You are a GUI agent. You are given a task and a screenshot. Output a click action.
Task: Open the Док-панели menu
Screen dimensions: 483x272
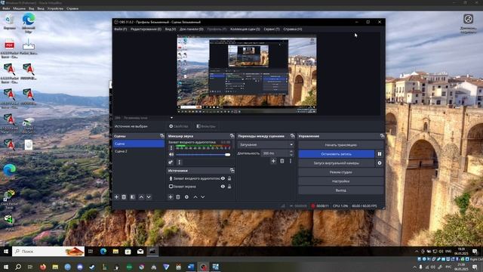tap(191, 29)
